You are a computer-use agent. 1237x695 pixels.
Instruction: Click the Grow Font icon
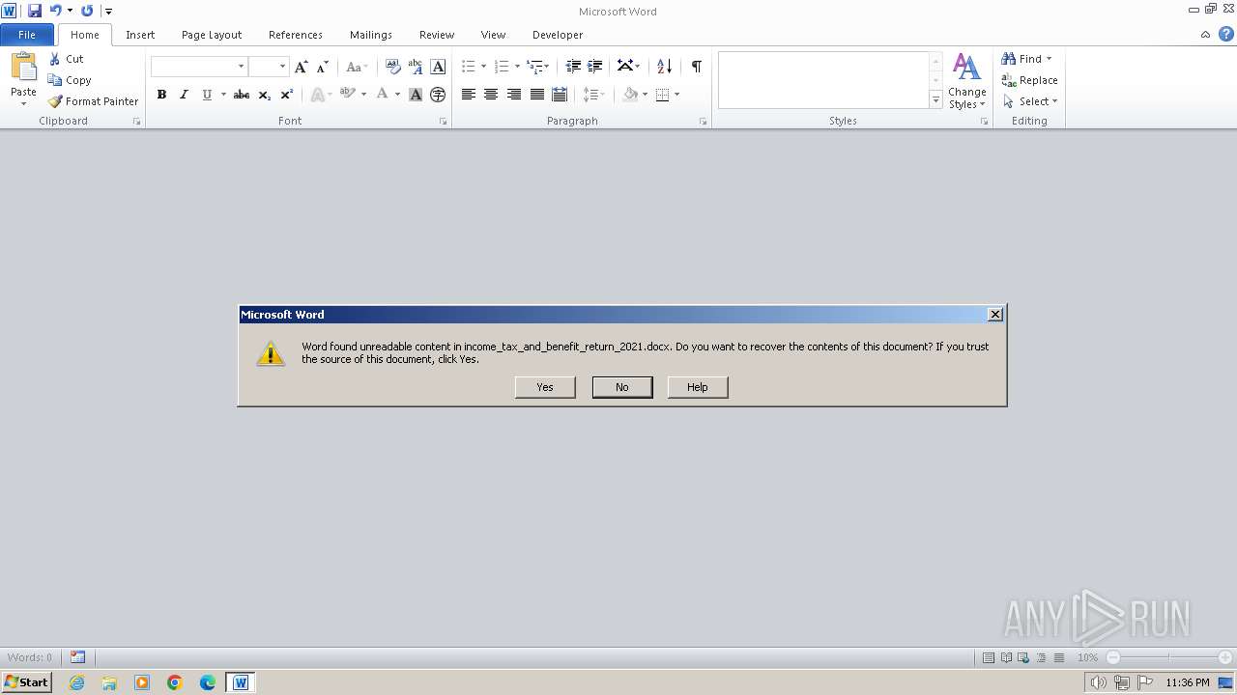pos(302,67)
